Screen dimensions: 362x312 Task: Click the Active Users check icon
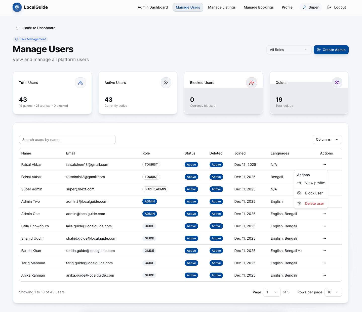(x=166, y=82)
